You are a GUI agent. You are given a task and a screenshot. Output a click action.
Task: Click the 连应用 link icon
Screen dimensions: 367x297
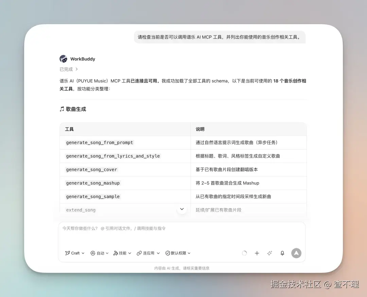click(139, 253)
